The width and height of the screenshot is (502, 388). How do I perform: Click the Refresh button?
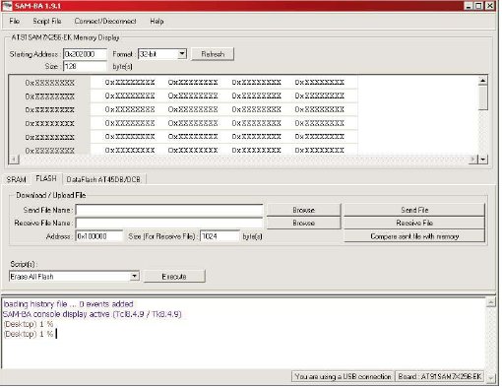point(213,54)
